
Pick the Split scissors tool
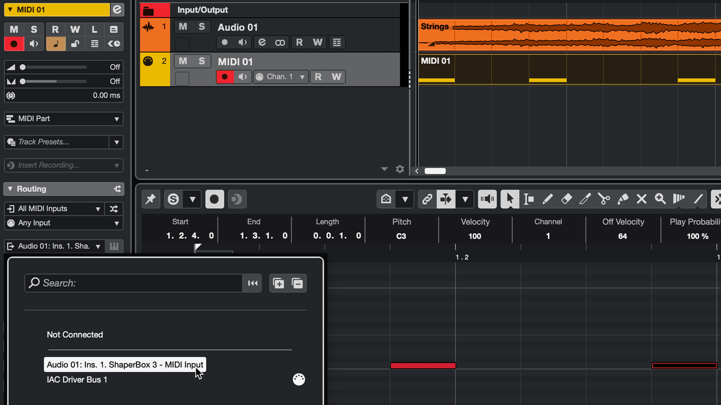pos(604,199)
